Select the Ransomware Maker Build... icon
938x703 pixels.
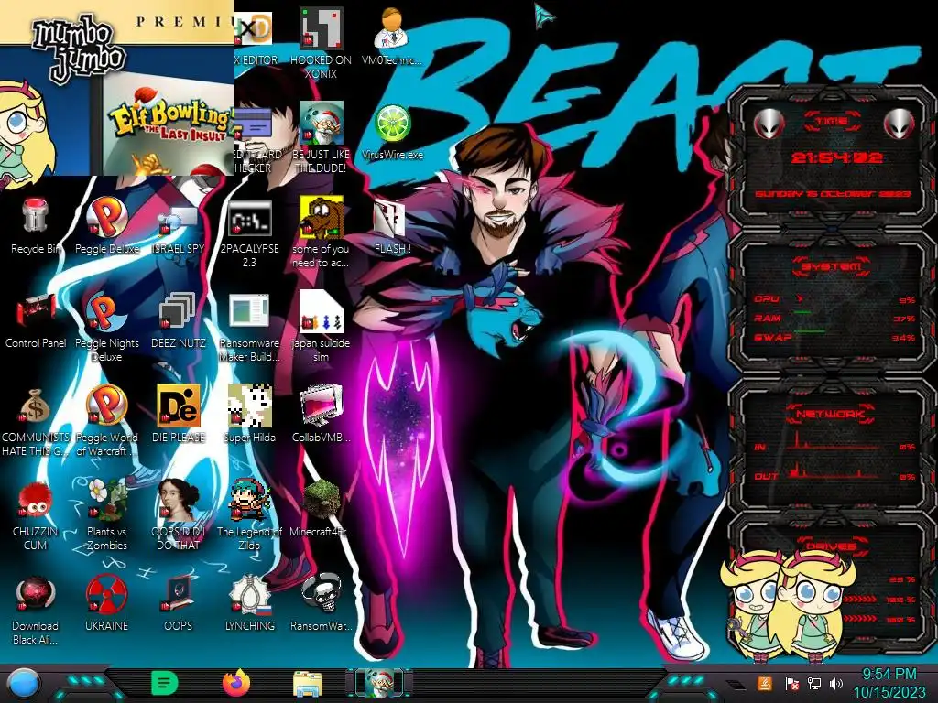[249, 328]
